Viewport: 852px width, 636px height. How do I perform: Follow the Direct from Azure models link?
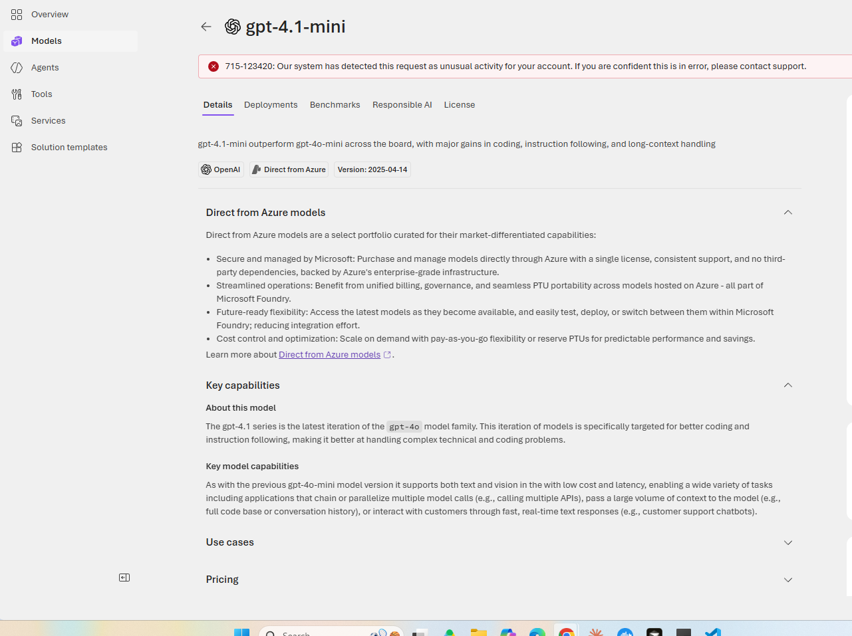coord(329,355)
